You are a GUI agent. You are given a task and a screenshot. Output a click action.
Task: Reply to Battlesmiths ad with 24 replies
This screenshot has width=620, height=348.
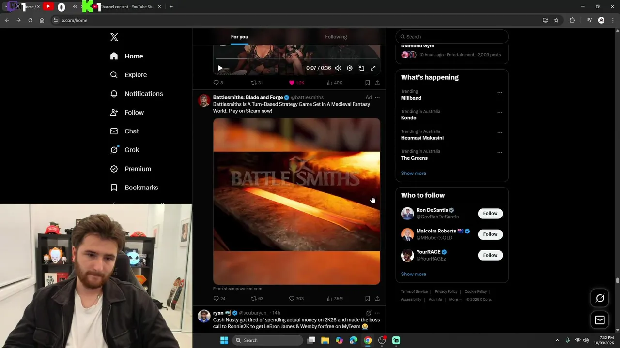pos(219,299)
